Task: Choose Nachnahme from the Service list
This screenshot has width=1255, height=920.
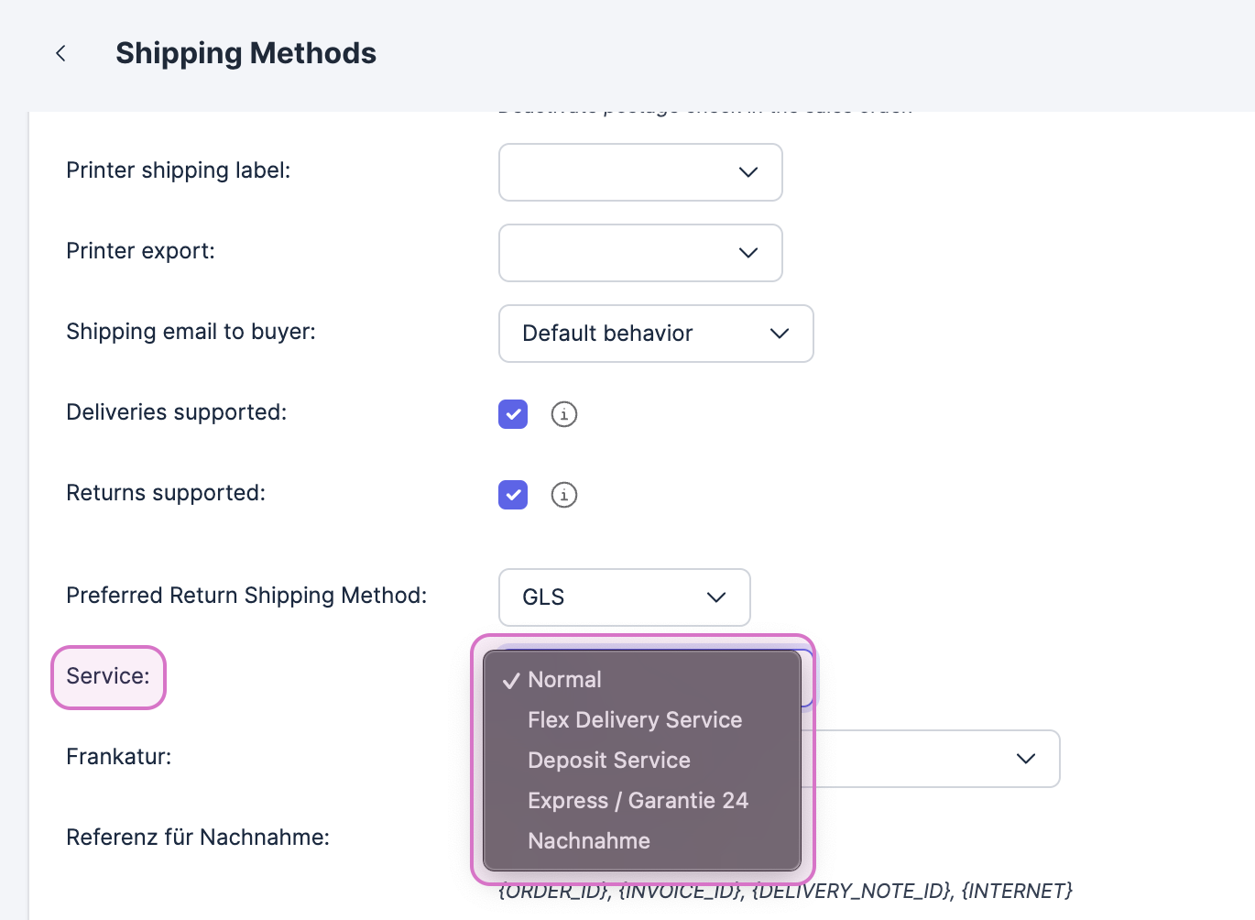Action: click(589, 841)
